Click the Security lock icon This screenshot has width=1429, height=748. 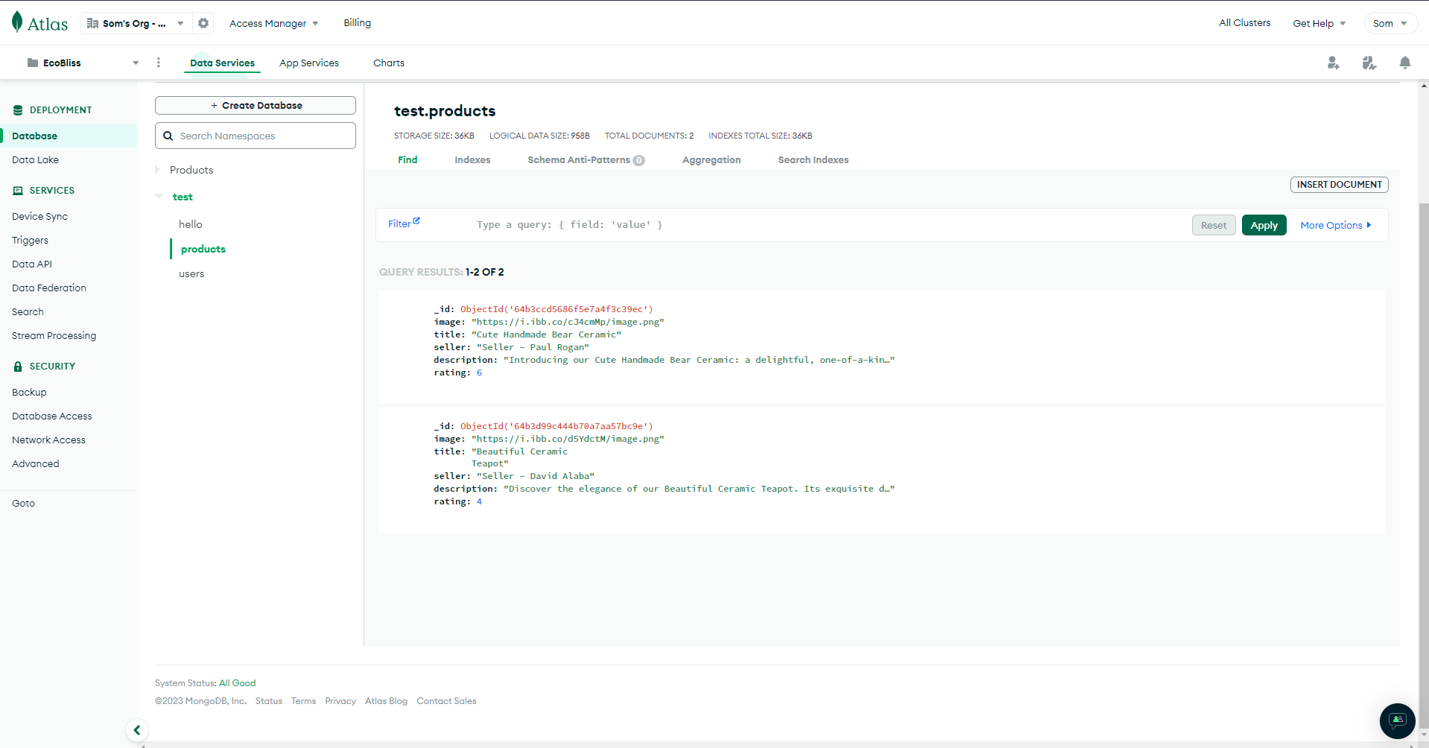coord(18,367)
